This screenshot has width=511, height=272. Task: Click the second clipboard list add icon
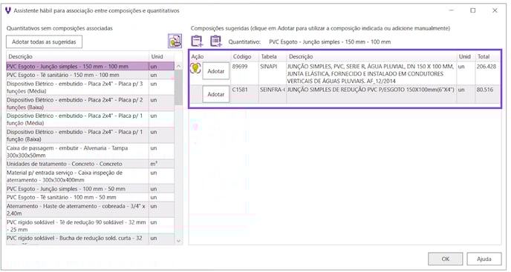pos(216,42)
